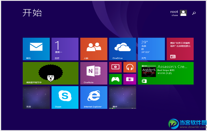Open the Weather tile showing 29°
This screenshot has height=131, width=207.
pyautogui.click(x=151, y=49)
